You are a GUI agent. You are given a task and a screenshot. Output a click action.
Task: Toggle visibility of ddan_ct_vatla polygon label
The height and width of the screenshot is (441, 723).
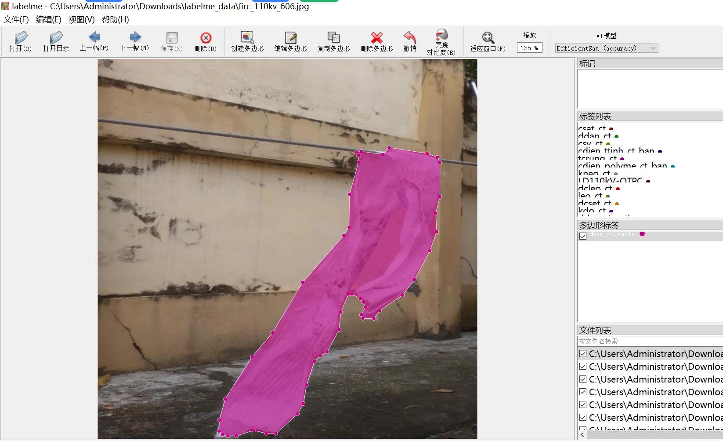[583, 236]
